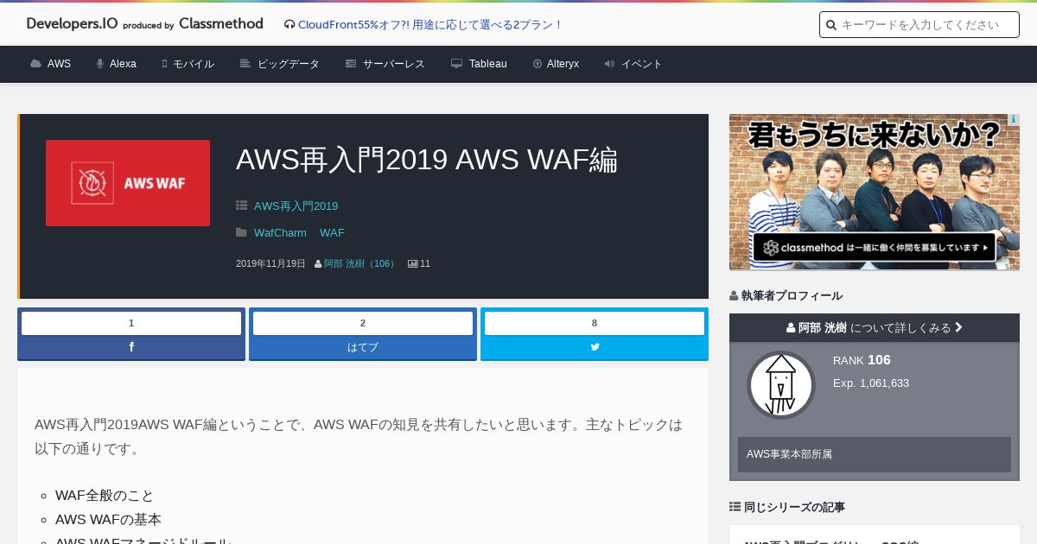Viewport: 1037px width, 544px height.
Task: Click the article date 2019年11月19日
Action: pos(270,263)
